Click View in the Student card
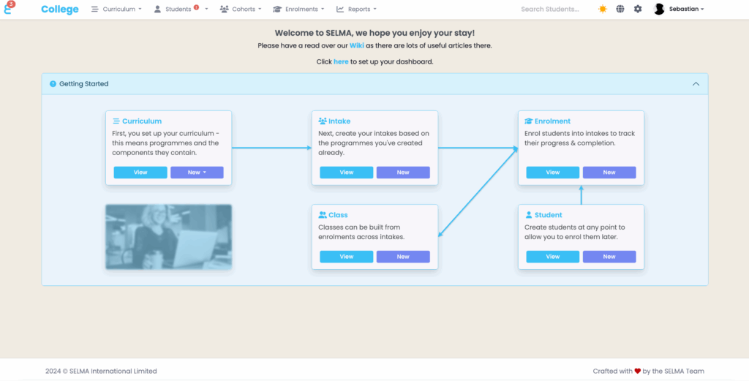Screen dimensions: 749x381 pyautogui.click(x=553, y=257)
